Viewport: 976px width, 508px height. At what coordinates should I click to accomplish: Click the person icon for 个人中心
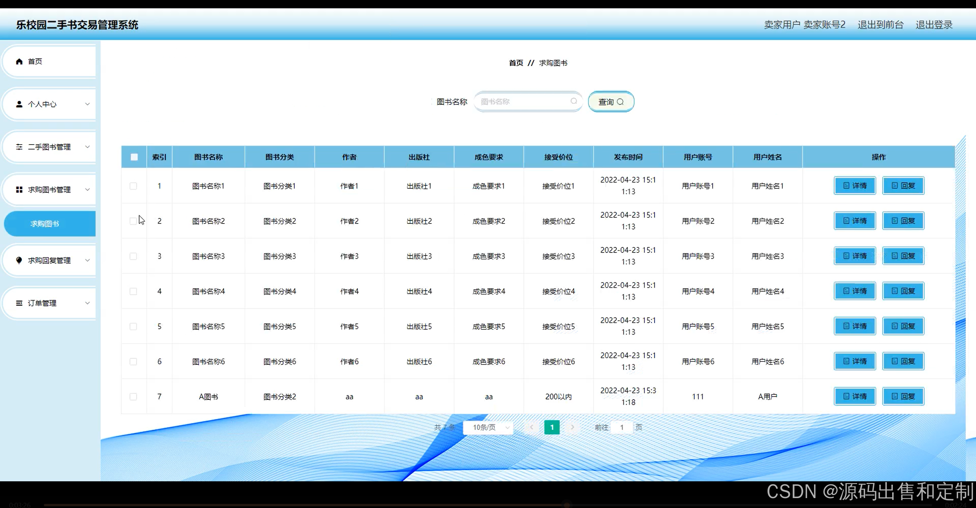click(x=19, y=104)
